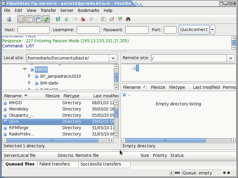Open the Quickconnect history dropdown arrow

pyautogui.click(x=212, y=29)
